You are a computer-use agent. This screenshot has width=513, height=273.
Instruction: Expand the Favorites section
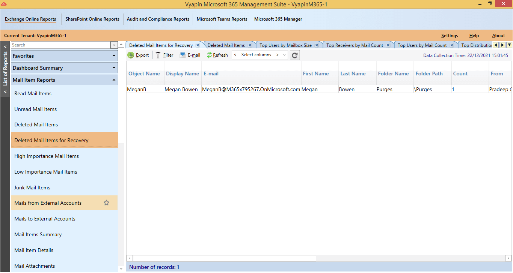click(64, 56)
